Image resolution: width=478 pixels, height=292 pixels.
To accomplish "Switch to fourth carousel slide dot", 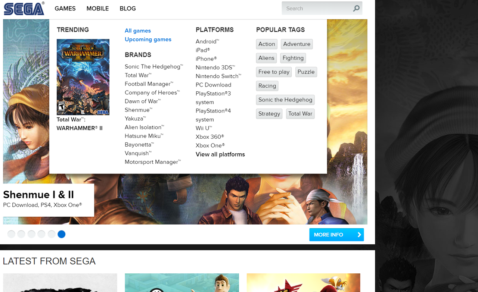I will coord(41,234).
